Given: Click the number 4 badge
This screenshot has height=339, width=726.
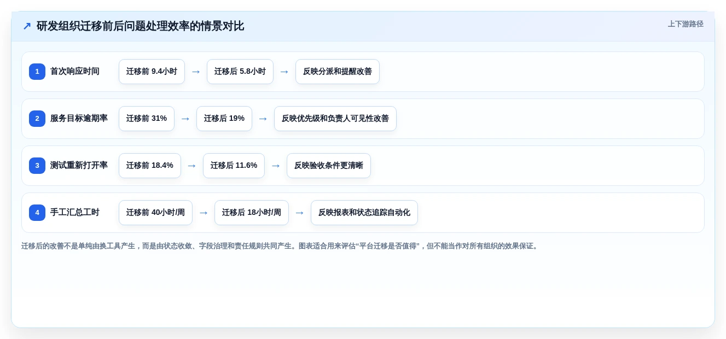Looking at the screenshot, I should pyautogui.click(x=37, y=213).
